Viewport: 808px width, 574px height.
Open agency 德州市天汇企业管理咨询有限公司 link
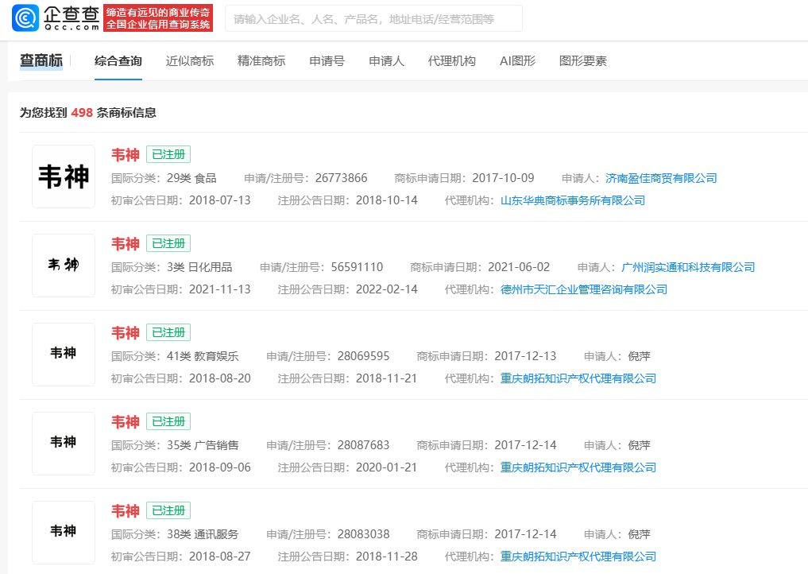(584, 289)
